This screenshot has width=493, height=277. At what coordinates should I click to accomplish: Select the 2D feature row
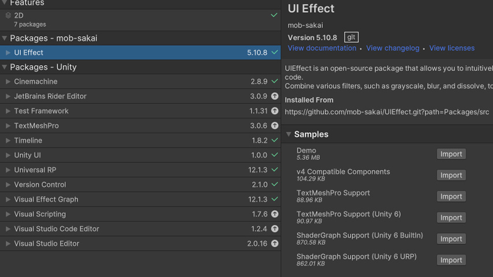(x=140, y=20)
